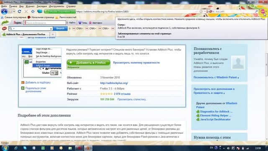
Task: Click the bookmark star dropdown arrow
Action: coord(205,11)
